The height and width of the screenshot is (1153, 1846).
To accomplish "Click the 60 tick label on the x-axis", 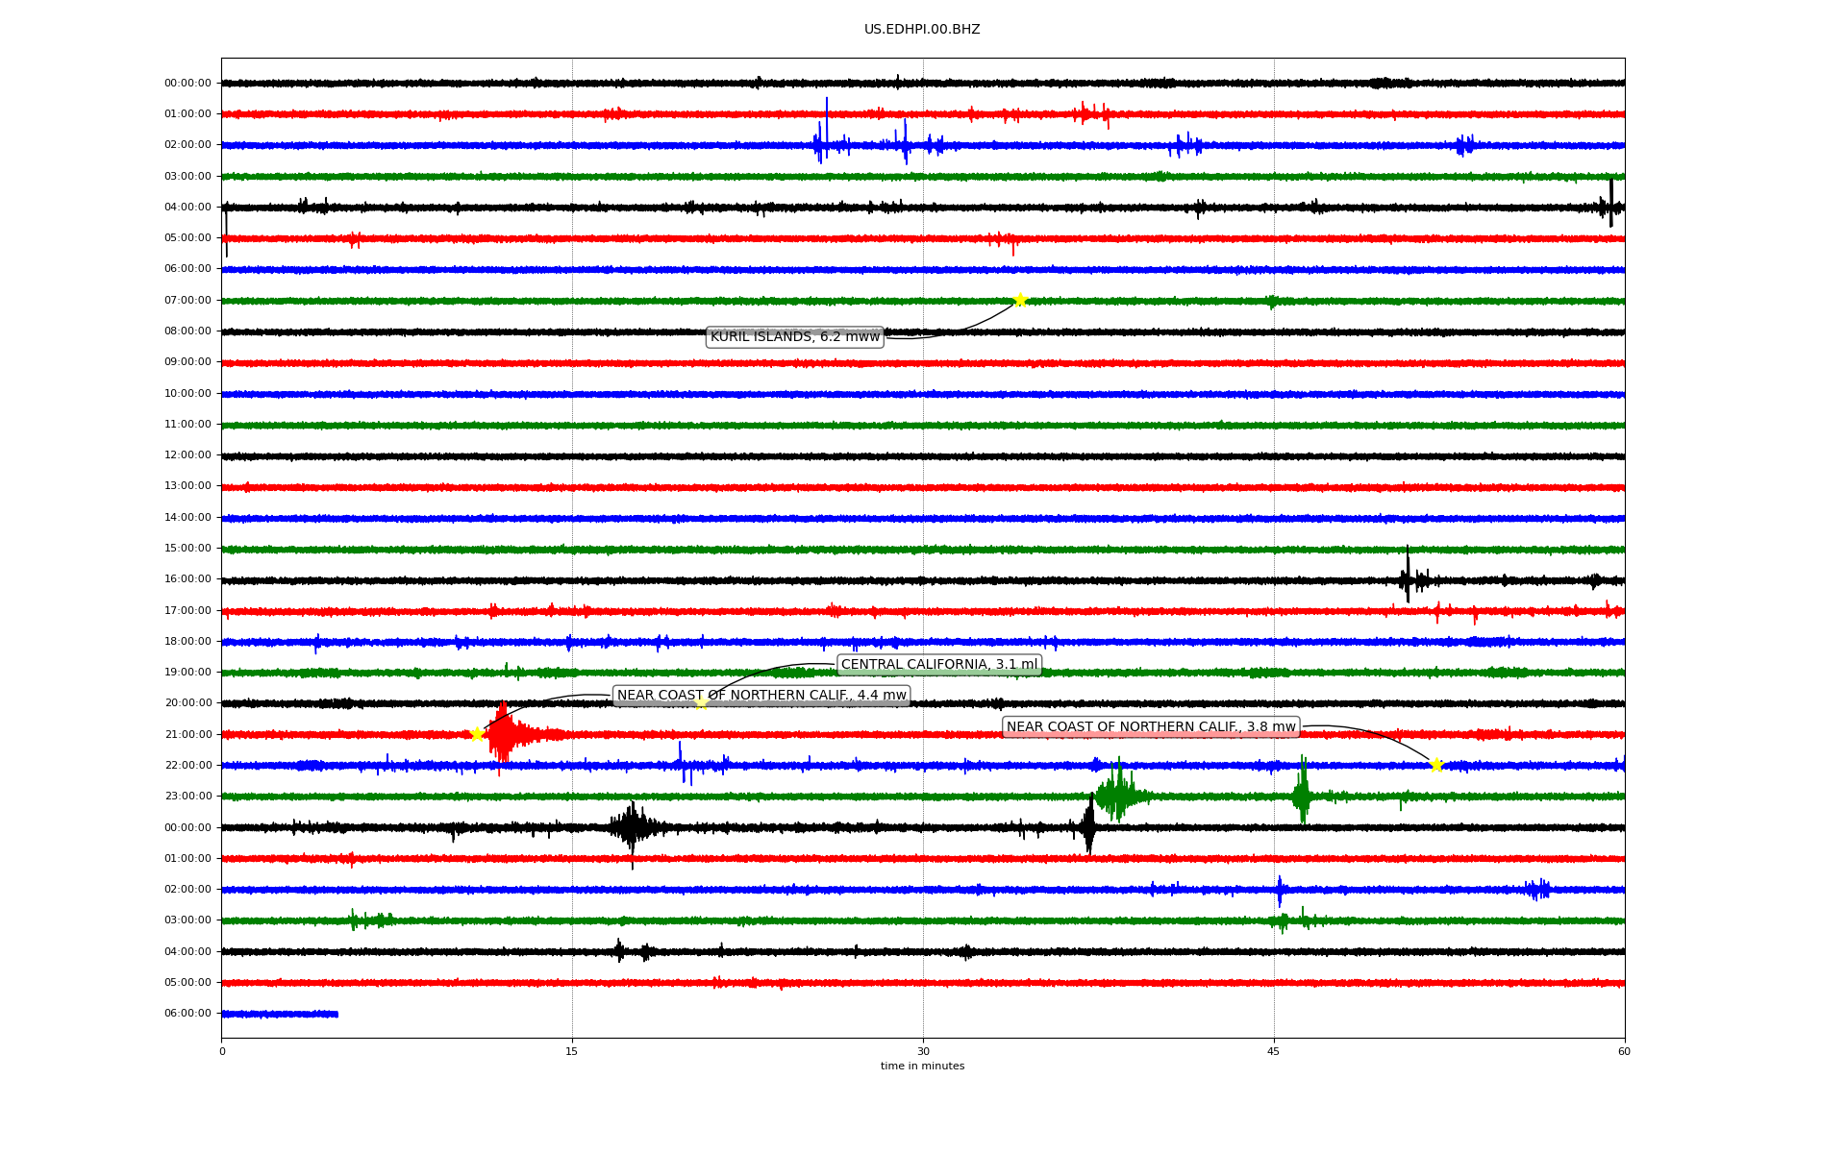I will point(1624,1051).
